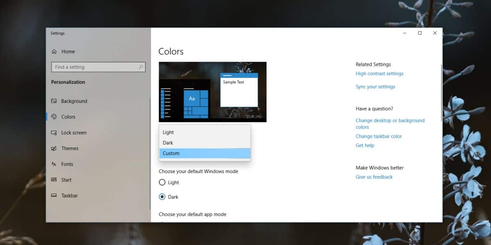The width and height of the screenshot is (491, 245).
Task: Click the Fonts icon in sidebar
Action: point(54,164)
